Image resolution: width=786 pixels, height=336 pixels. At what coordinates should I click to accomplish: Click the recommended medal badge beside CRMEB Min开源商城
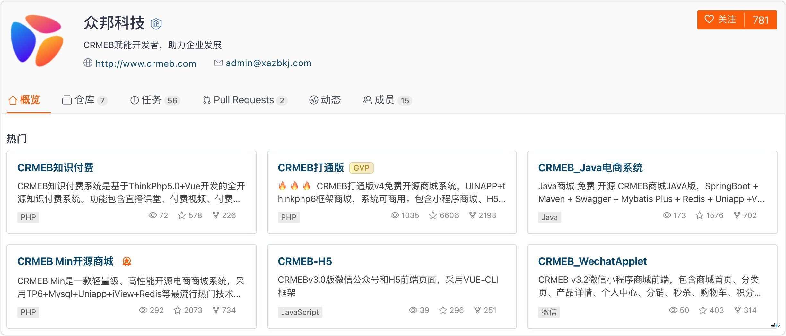(127, 262)
